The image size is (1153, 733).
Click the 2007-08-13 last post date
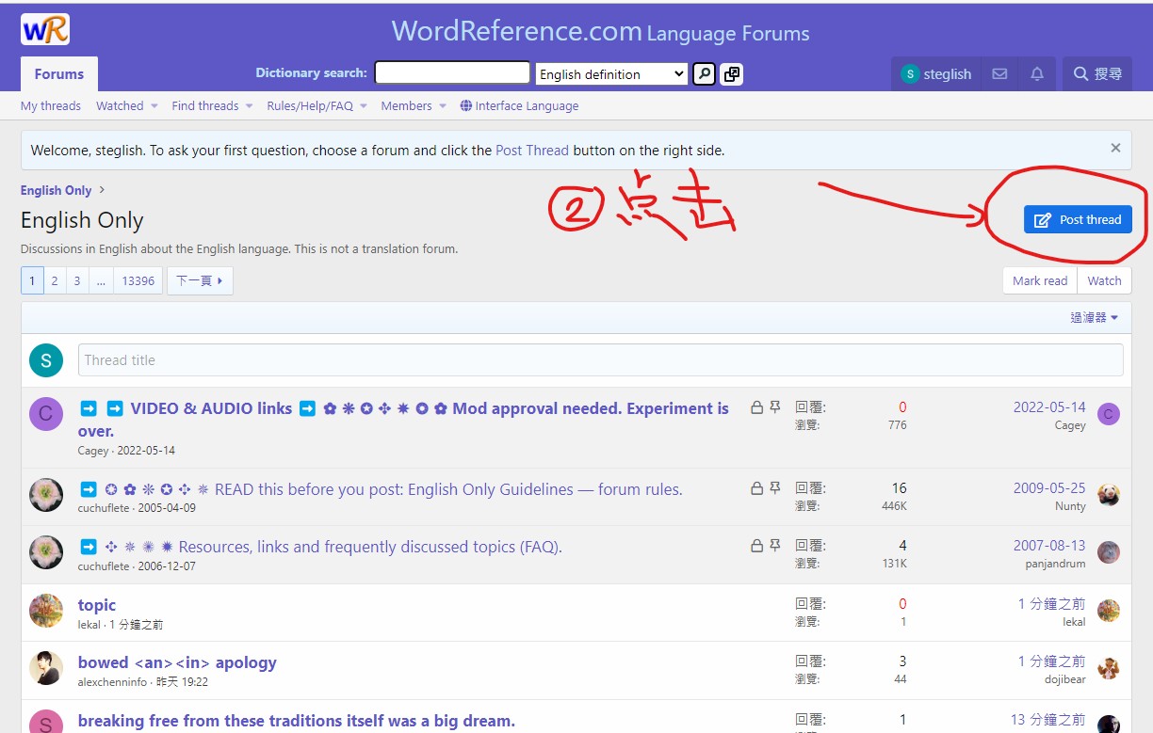[x=1049, y=546]
